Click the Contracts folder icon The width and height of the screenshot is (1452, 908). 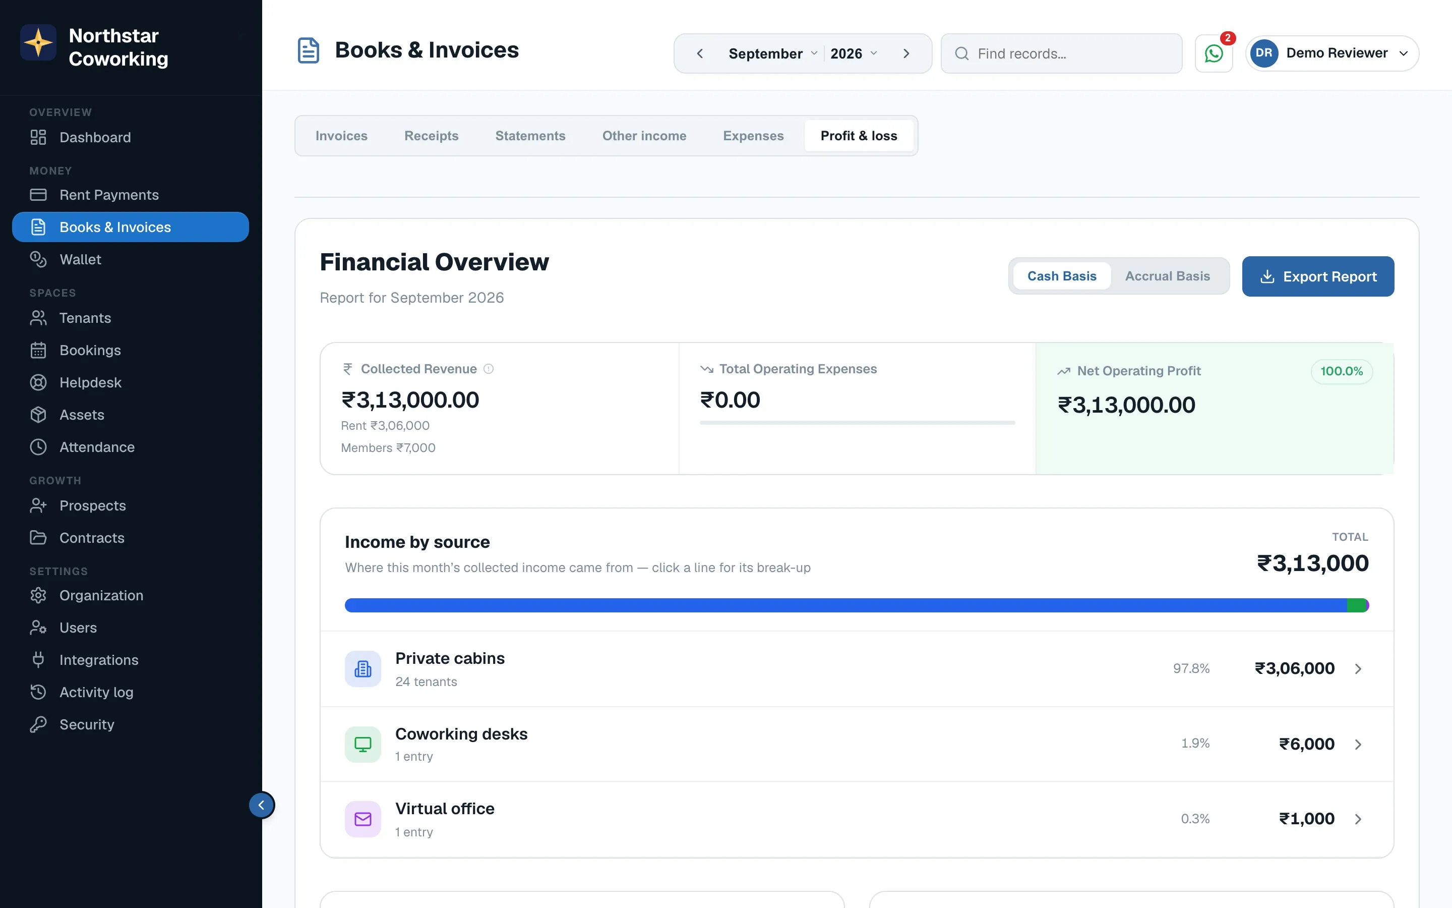pyautogui.click(x=38, y=537)
